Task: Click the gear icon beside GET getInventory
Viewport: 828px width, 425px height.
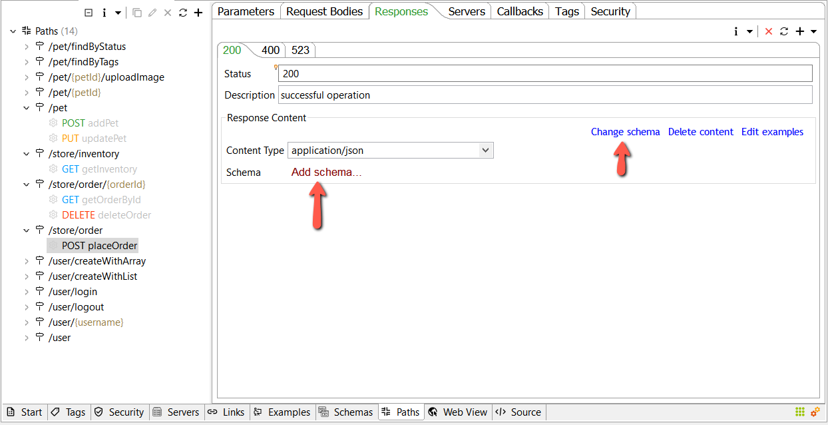Action: pyautogui.click(x=53, y=169)
